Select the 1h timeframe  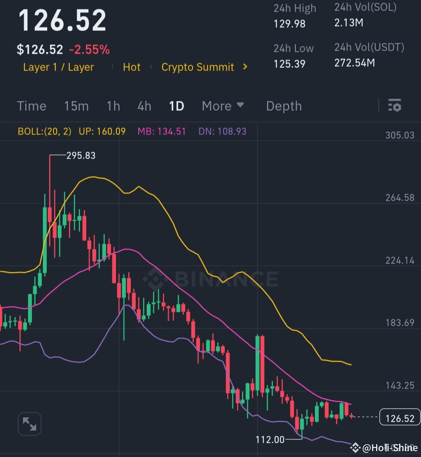113,106
